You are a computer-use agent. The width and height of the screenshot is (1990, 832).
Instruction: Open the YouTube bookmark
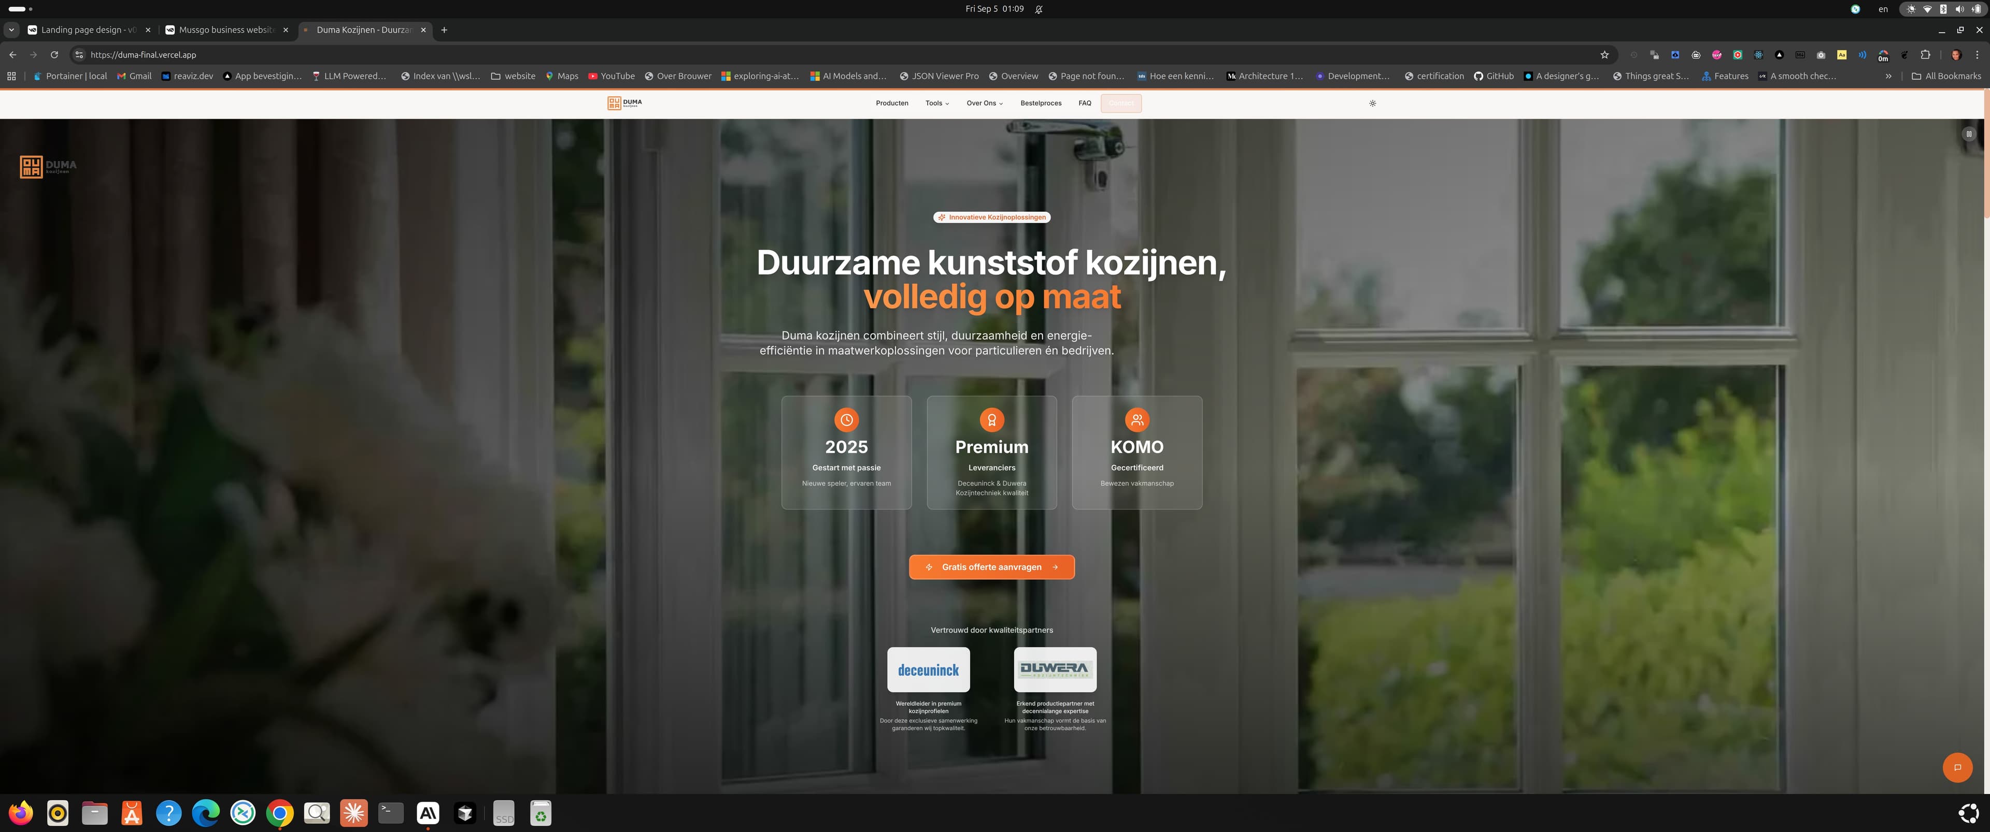click(x=611, y=76)
